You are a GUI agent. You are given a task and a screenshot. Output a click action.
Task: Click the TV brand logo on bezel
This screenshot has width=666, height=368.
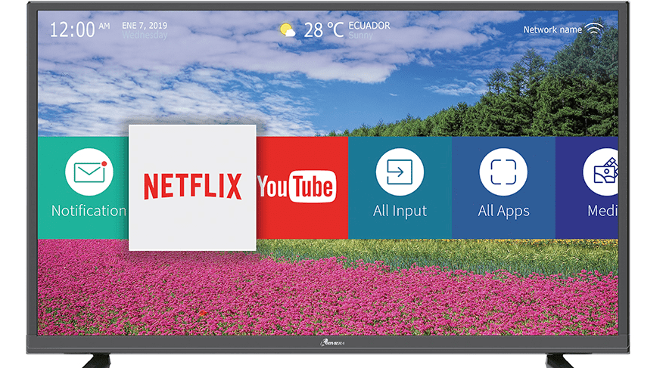point(332,342)
